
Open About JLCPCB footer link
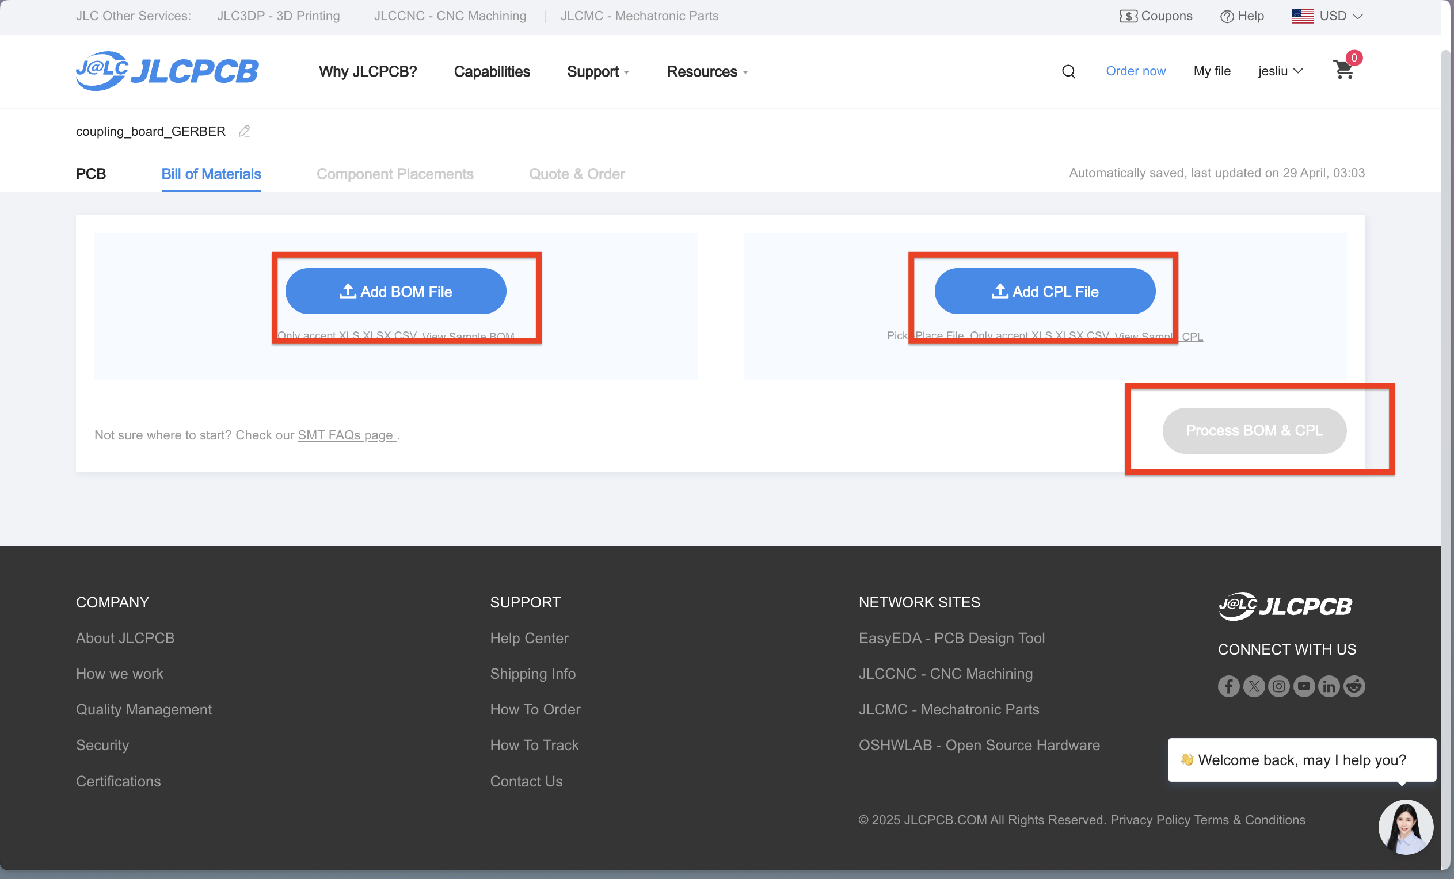[x=125, y=638]
